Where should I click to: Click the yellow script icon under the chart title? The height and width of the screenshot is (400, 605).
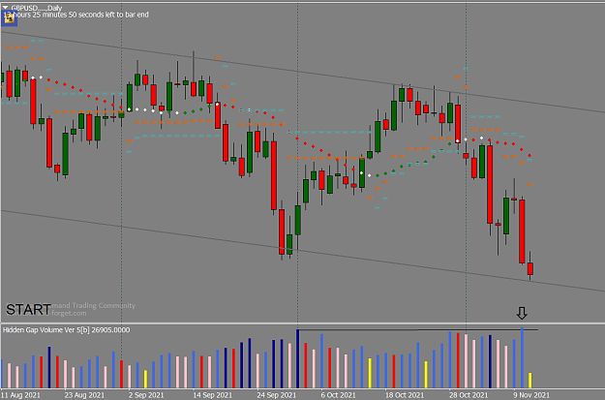[9, 18]
